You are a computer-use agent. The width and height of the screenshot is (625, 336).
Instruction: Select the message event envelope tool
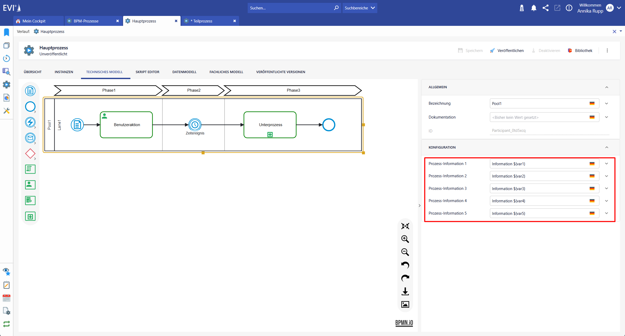point(30,138)
